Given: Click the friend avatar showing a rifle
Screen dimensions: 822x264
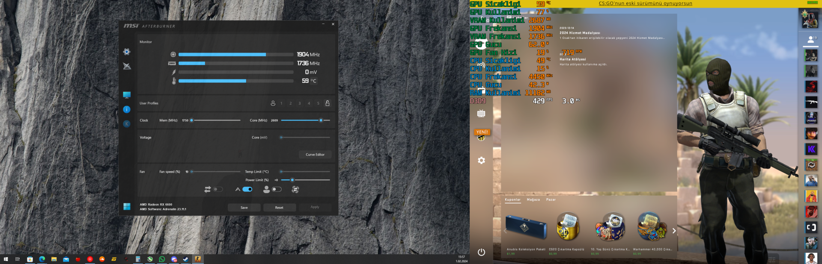Looking at the screenshot, I should 811,102.
